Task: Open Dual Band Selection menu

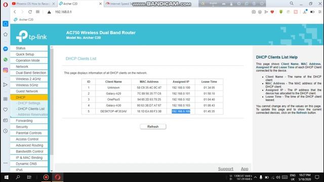Action: [29, 73]
